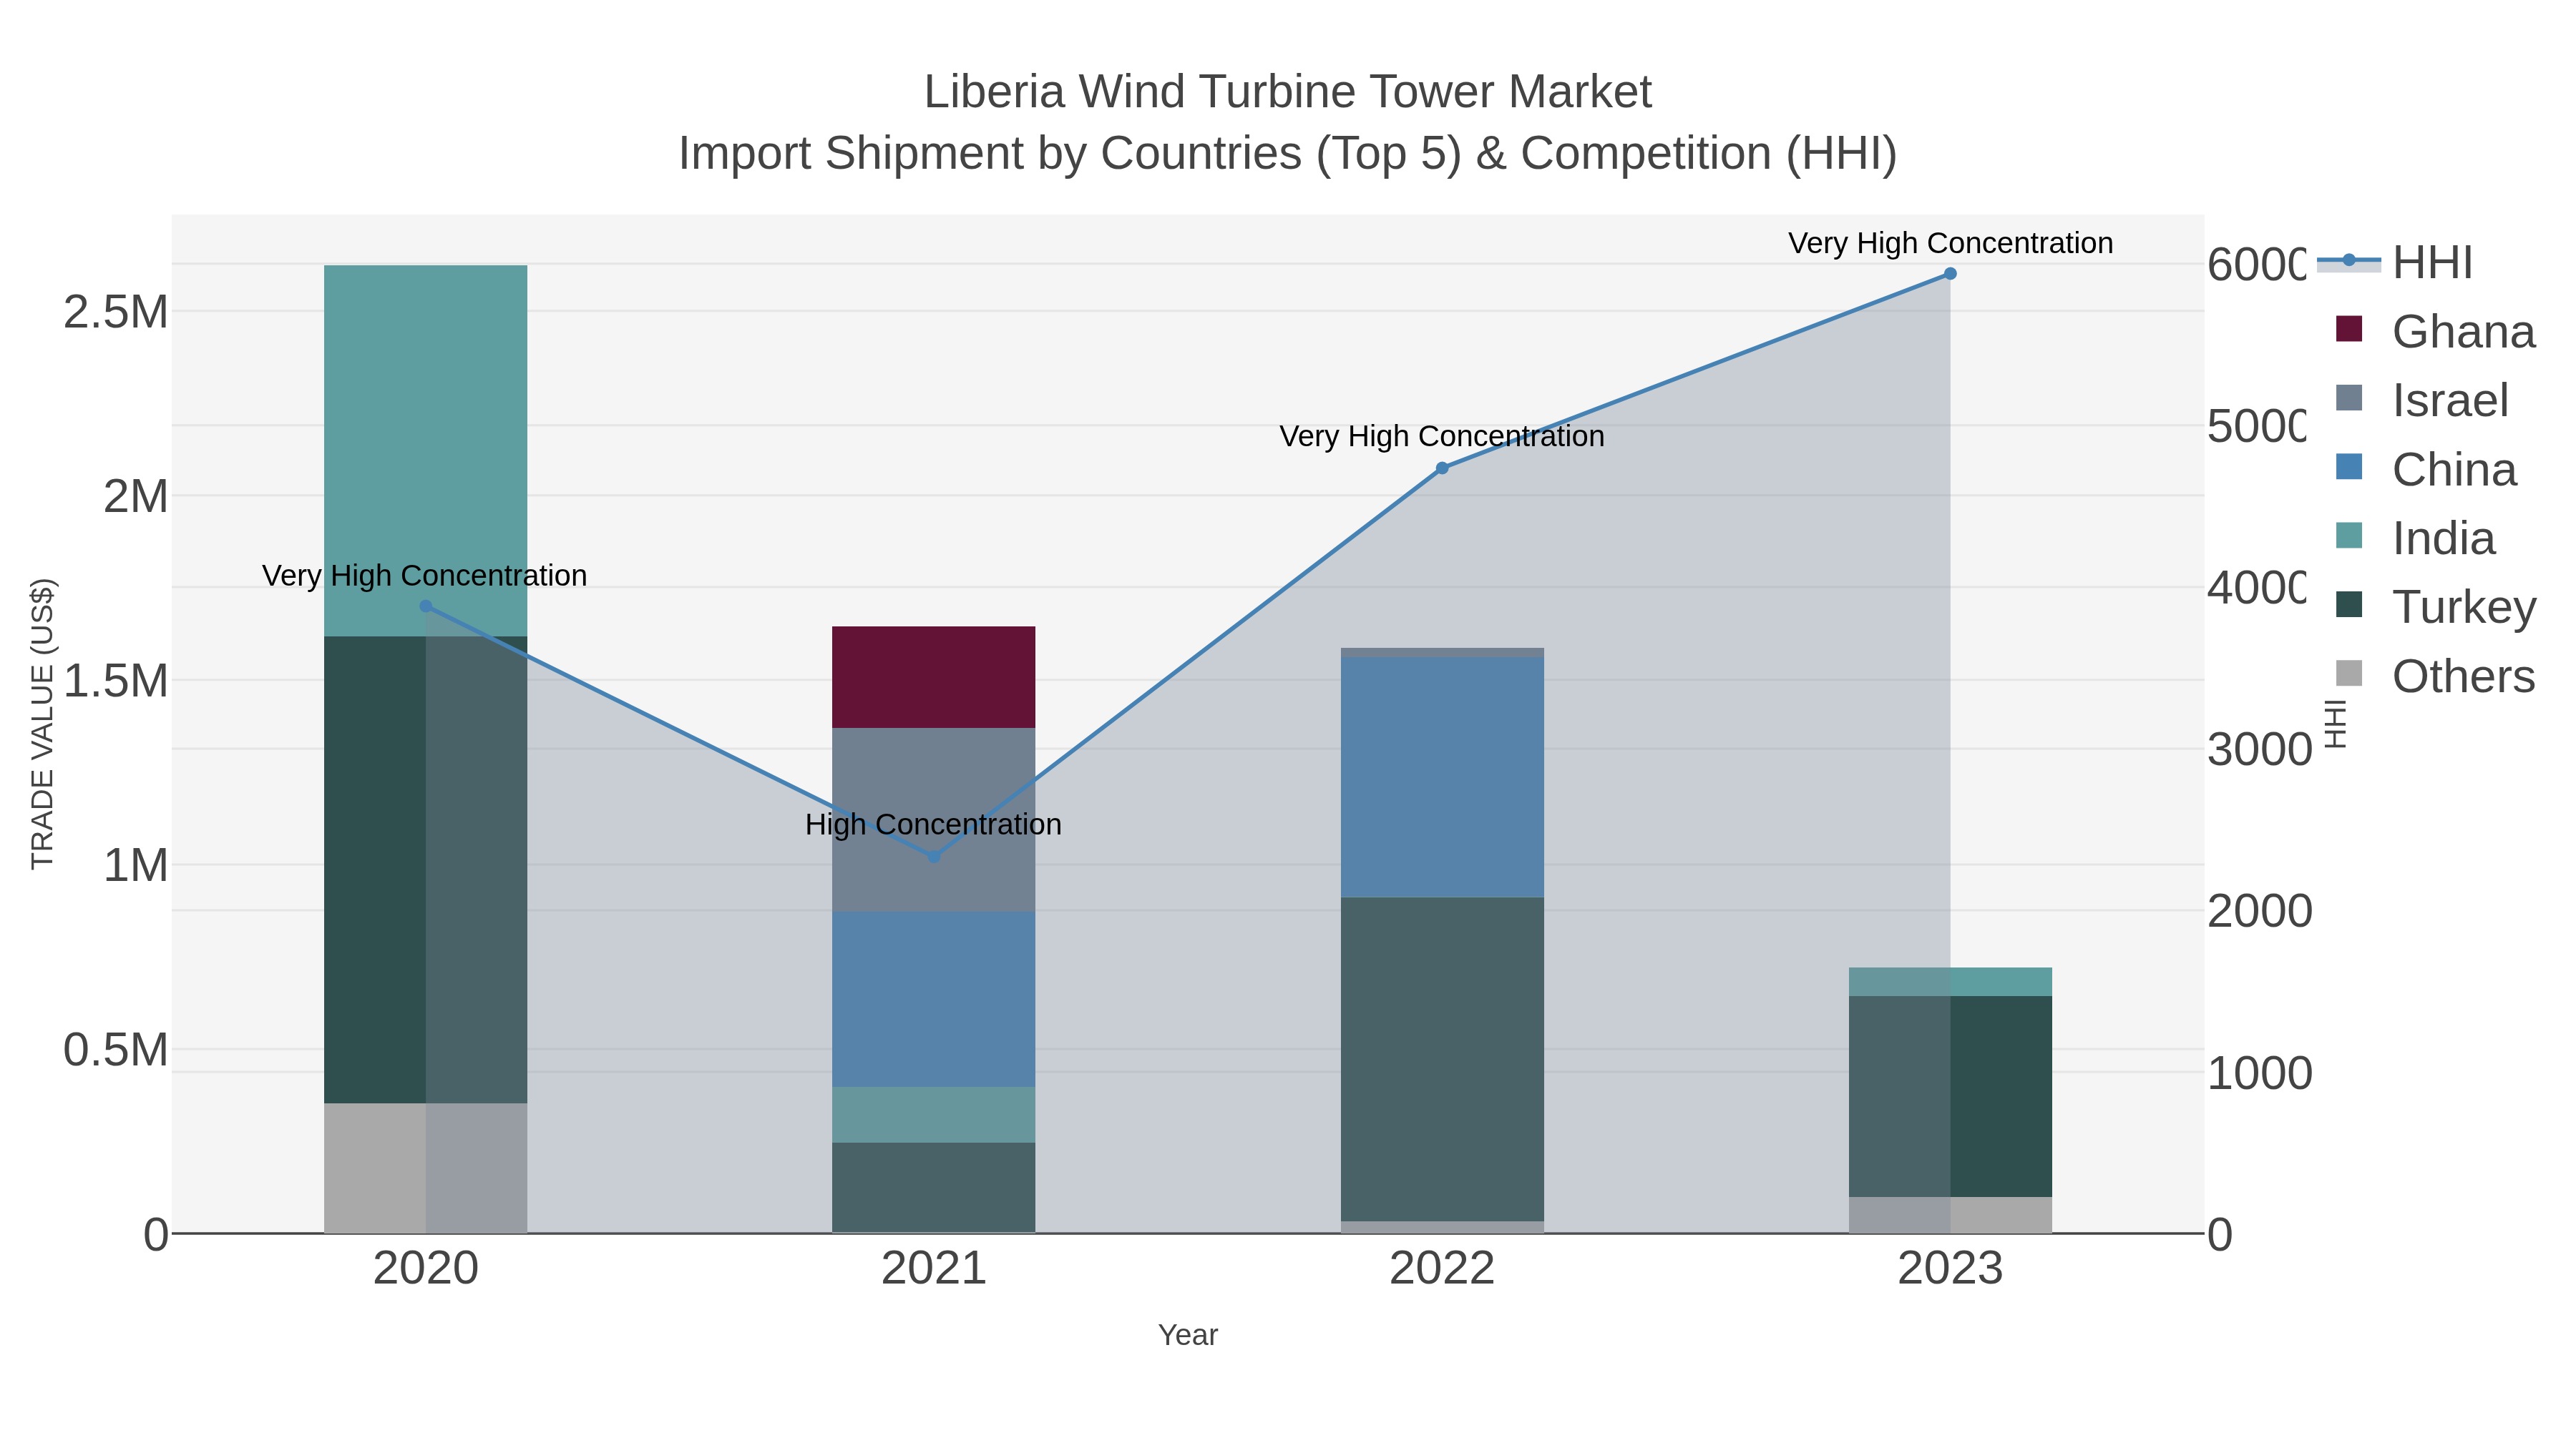Click the India segment of the 2023 bar
Image resolution: width=2576 pixels, height=1448 pixels.
coord(1950,981)
